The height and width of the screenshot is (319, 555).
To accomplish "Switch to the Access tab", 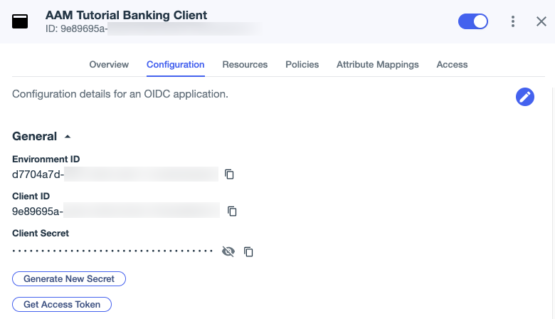I will 452,64.
